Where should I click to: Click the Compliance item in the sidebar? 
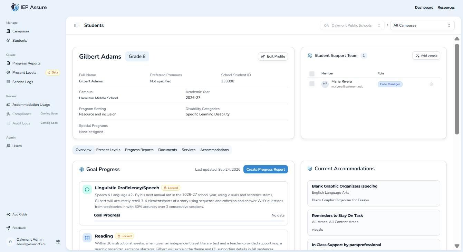point(22,114)
